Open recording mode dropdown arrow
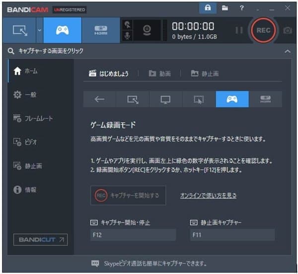 click(x=40, y=30)
